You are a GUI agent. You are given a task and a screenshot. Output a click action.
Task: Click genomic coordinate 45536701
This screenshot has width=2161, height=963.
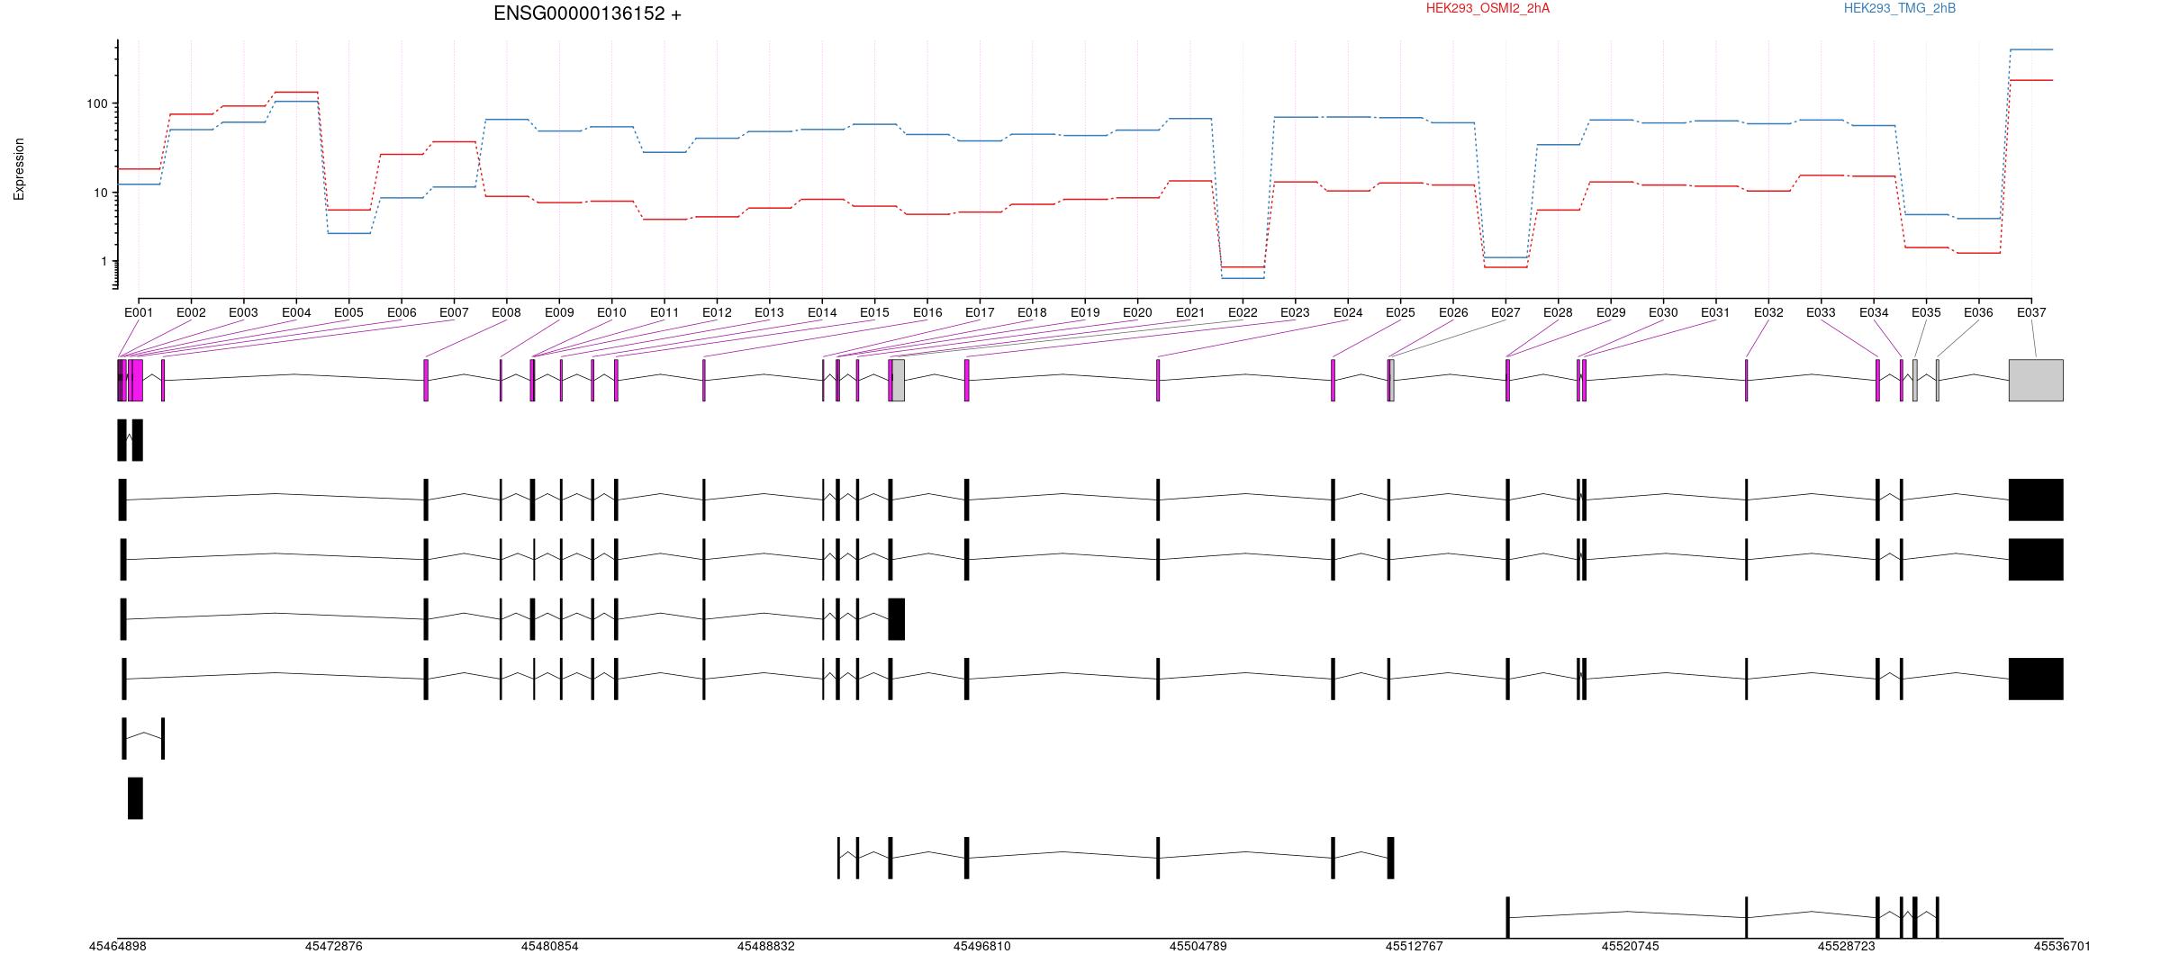point(2062,946)
